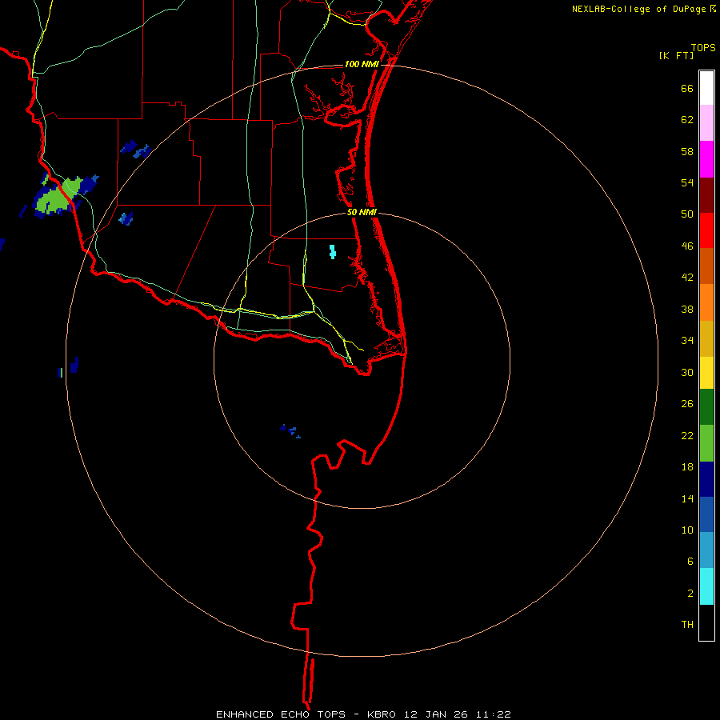Click the magenta legend swatch
The height and width of the screenshot is (720, 720).
[706, 159]
